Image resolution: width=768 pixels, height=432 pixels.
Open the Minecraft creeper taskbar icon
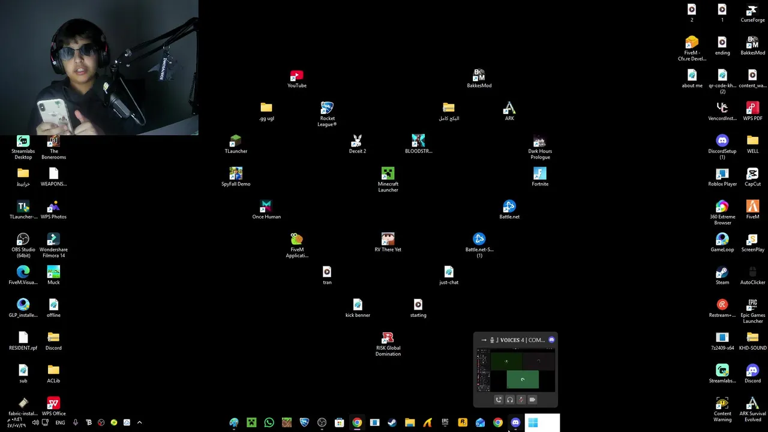point(251,422)
